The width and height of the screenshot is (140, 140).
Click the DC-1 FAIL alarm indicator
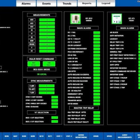[97, 32]
